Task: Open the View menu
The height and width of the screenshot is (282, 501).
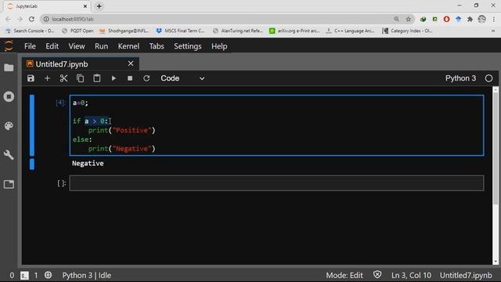Action: [x=77, y=46]
